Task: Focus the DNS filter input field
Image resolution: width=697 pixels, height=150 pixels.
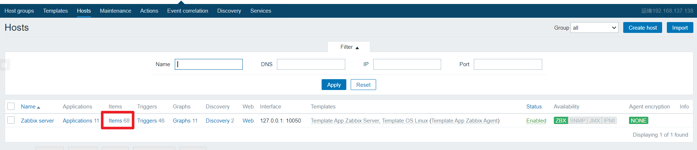Action: click(x=311, y=64)
